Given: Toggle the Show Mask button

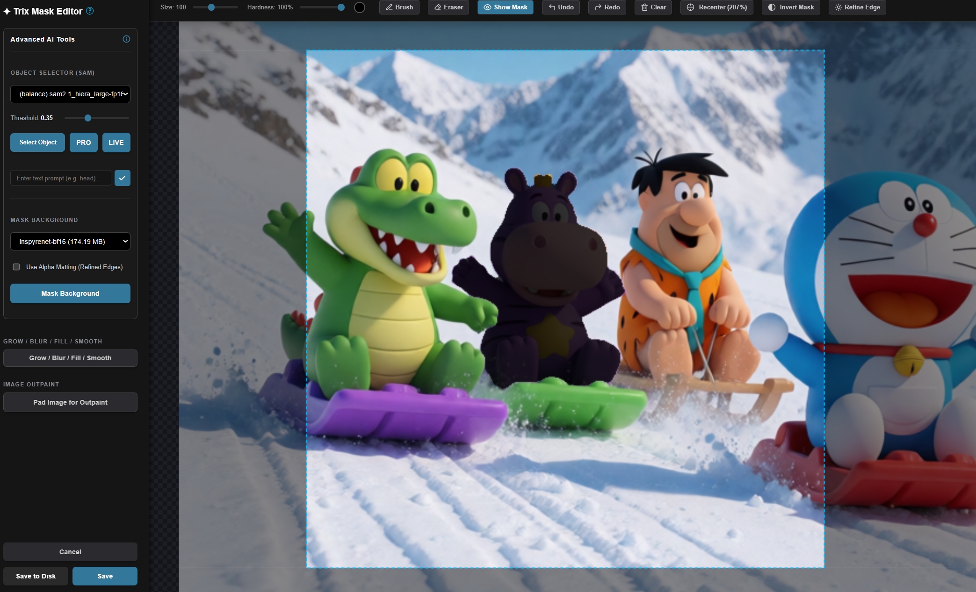Looking at the screenshot, I should [506, 7].
